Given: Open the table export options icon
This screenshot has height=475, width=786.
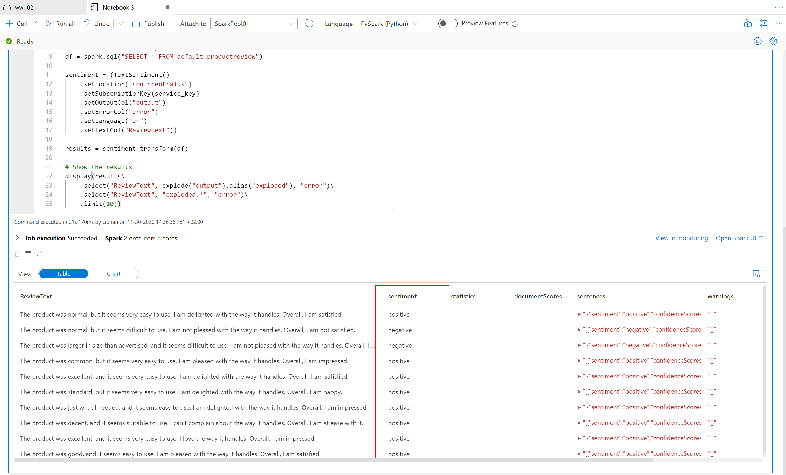Looking at the screenshot, I should tap(756, 273).
